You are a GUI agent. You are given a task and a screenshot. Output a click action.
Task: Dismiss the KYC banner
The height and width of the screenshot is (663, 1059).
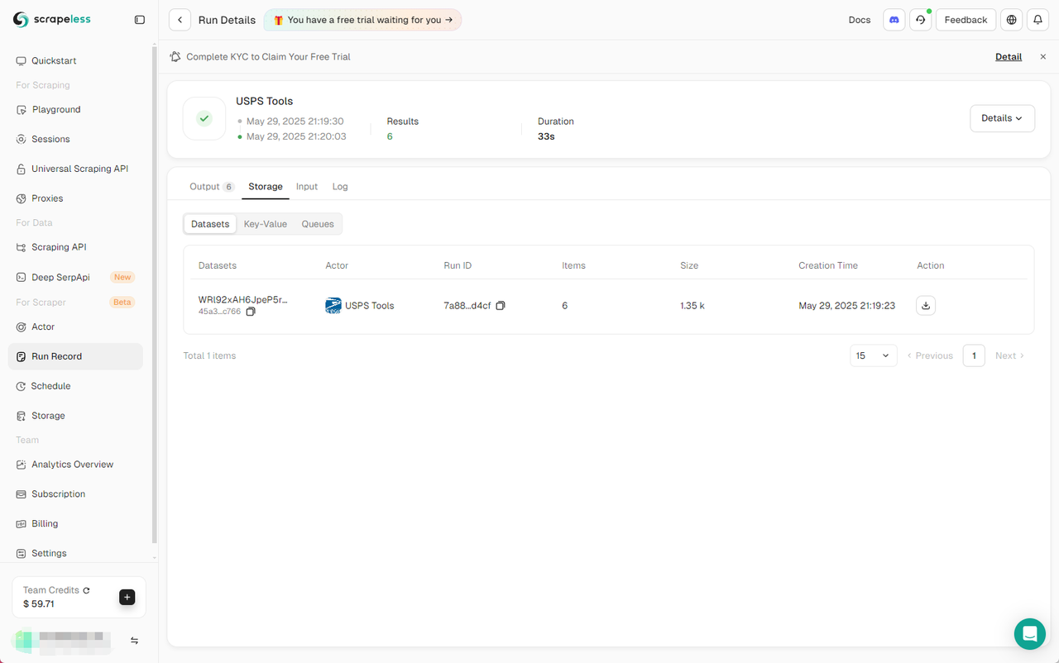pyautogui.click(x=1042, y=57)
